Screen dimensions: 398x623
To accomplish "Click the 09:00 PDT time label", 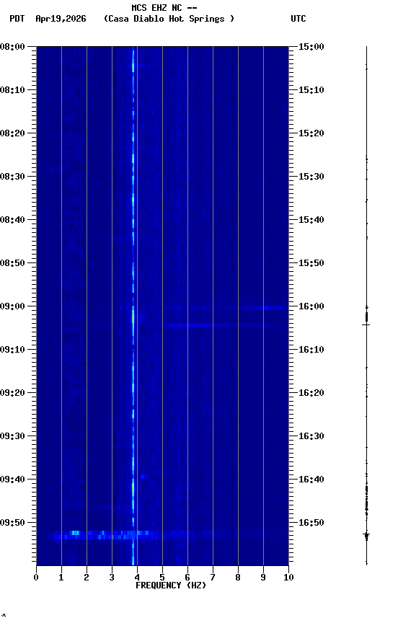I will tap(12, 306).
